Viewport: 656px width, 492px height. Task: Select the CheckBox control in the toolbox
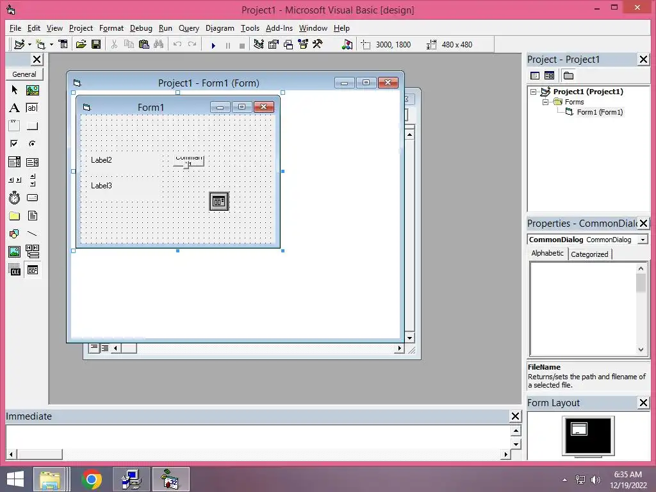tap(14, 144)
